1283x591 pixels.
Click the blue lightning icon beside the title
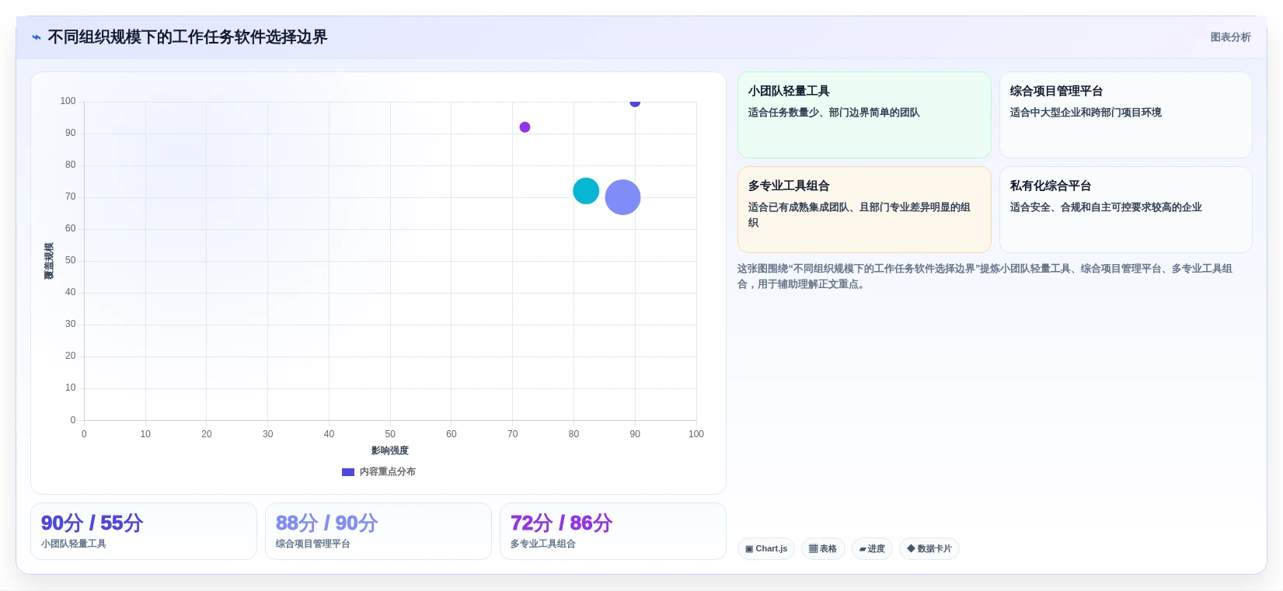(37, 37)
